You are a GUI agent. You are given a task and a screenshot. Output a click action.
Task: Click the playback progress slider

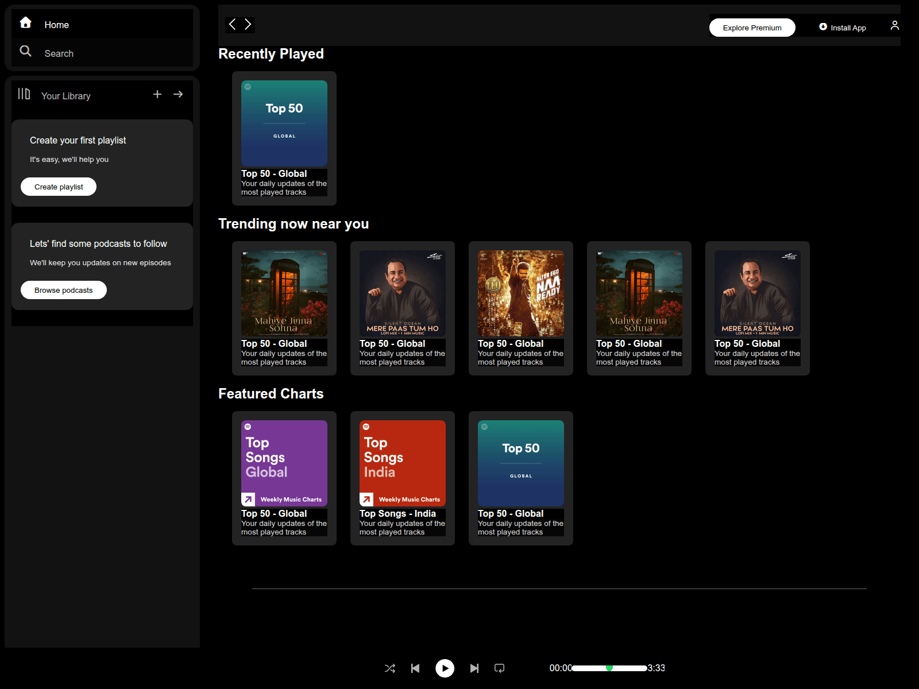(x=609, y=668)
